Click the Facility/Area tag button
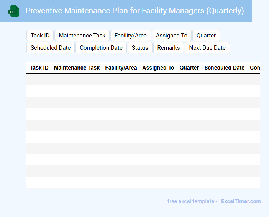The height and width of the screenshot is (217, 269). click(x=131, y=36)
